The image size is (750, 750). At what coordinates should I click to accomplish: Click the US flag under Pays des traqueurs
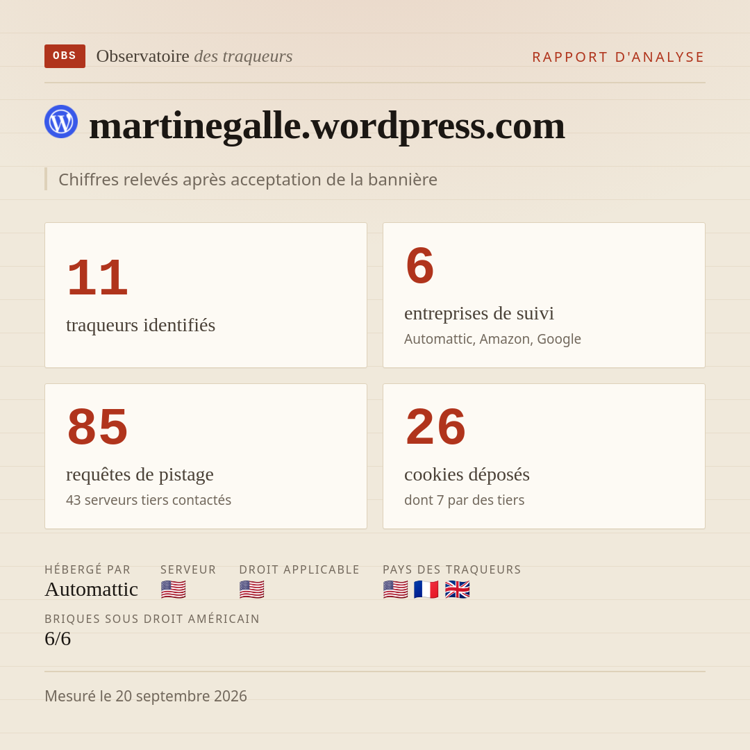click(396, 590)
